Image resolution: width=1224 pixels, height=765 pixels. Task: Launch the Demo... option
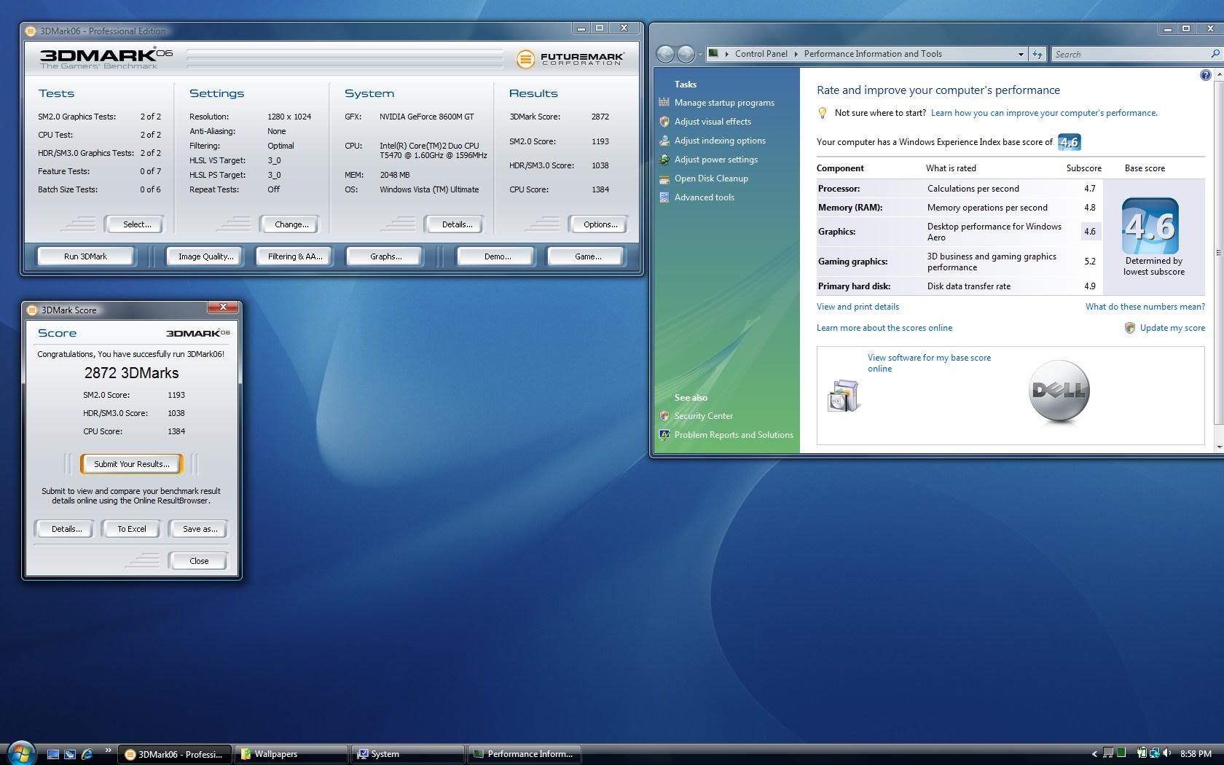497,256
